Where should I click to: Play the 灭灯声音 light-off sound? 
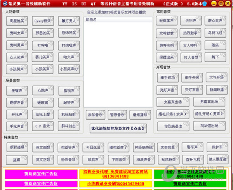192,90
